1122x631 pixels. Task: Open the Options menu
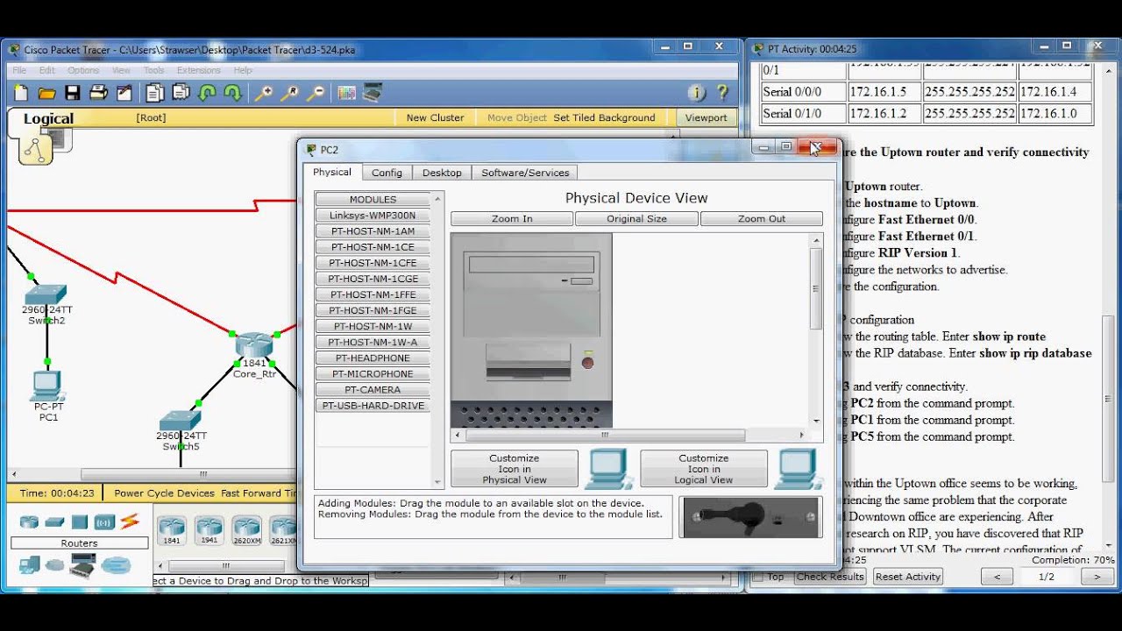83,70
